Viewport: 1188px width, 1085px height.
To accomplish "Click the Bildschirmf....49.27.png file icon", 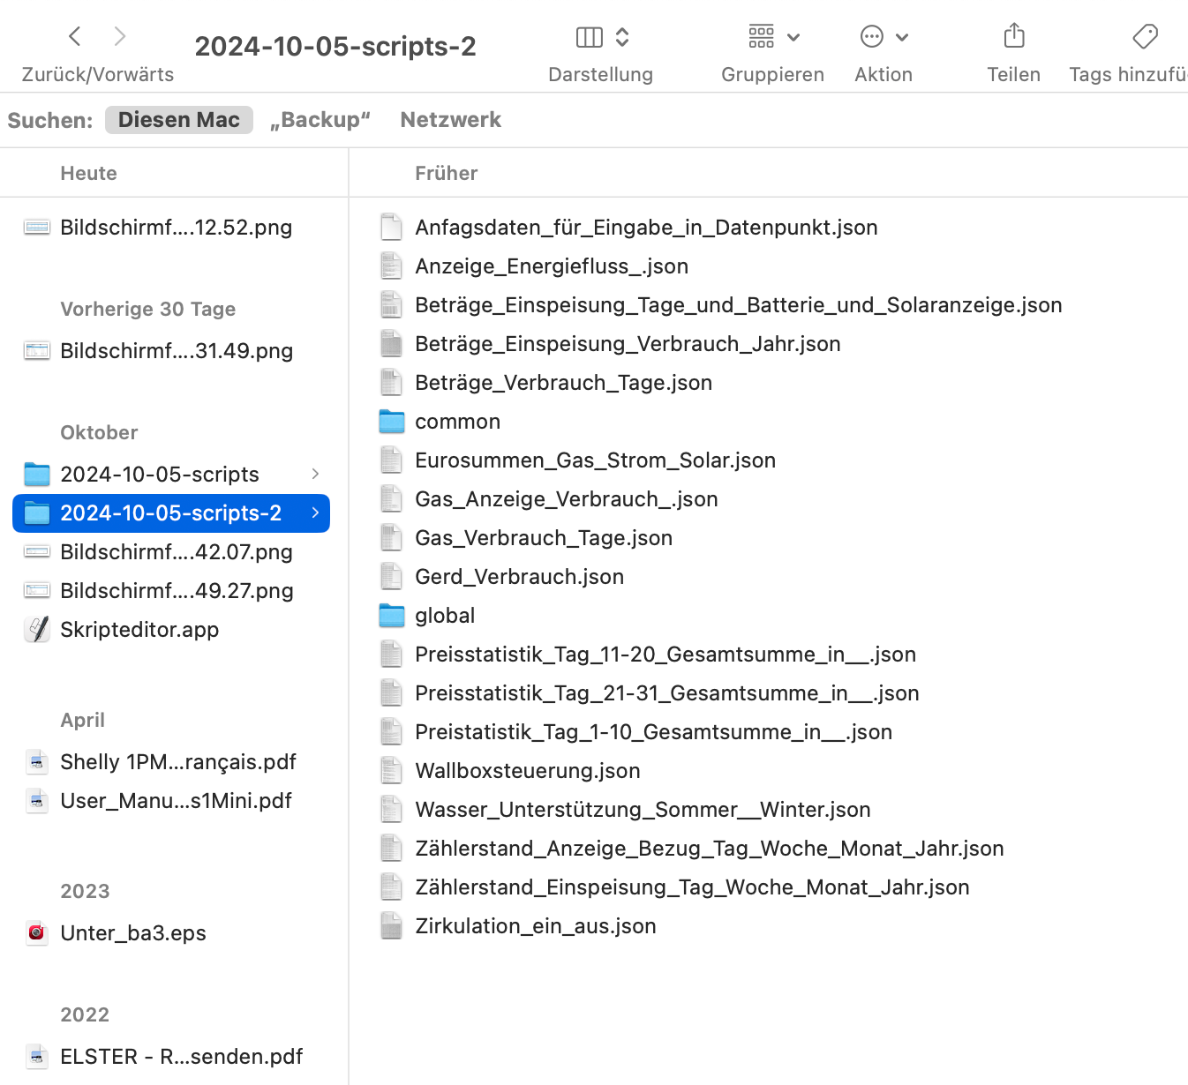I will click(37, 591).
